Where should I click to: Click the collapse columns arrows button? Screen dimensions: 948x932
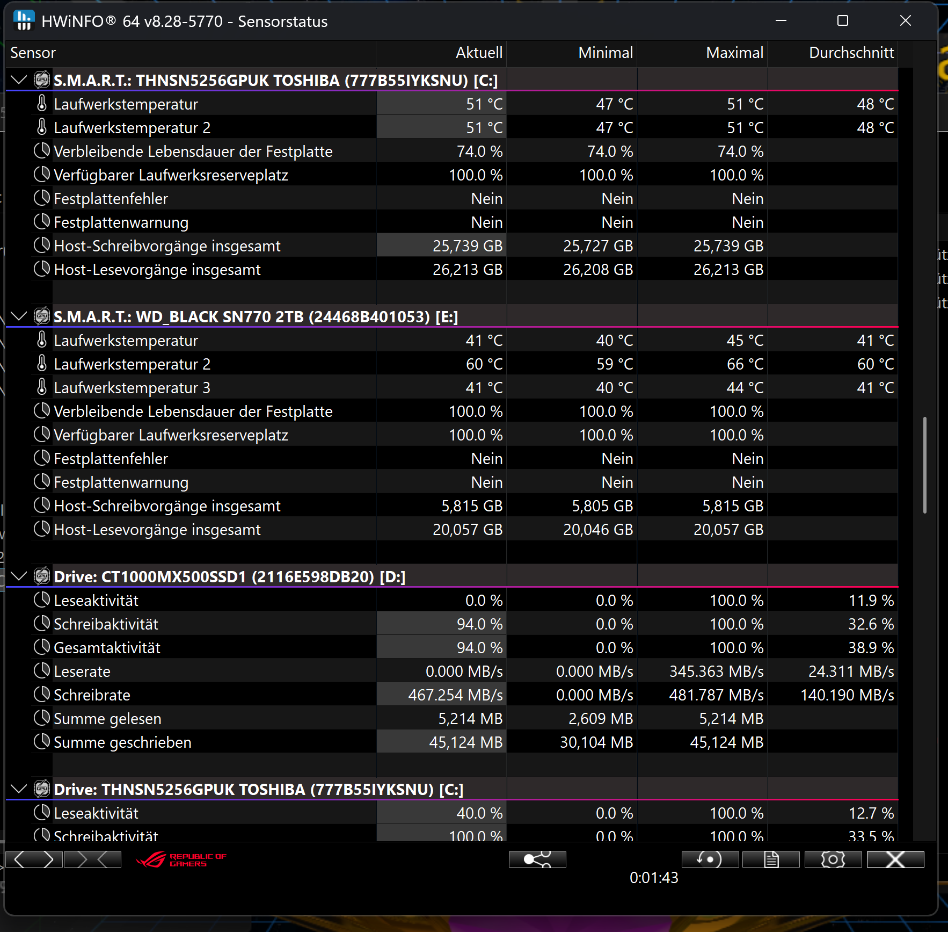click(x=92, y=859)
